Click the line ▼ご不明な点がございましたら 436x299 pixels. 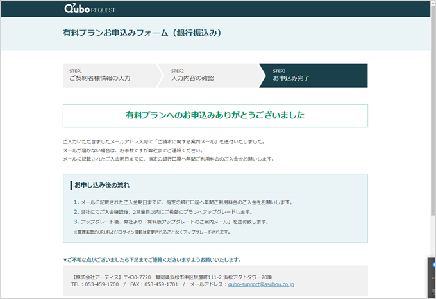(152, 260)
